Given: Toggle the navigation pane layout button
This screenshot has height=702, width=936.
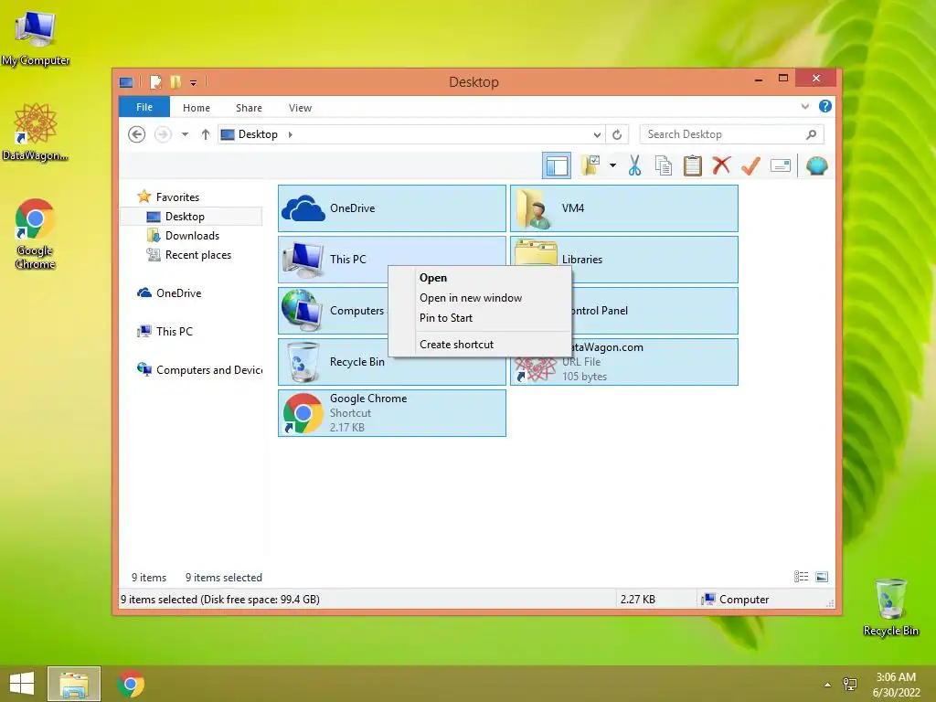Looking at the screenshot, I should coord(557,166).
